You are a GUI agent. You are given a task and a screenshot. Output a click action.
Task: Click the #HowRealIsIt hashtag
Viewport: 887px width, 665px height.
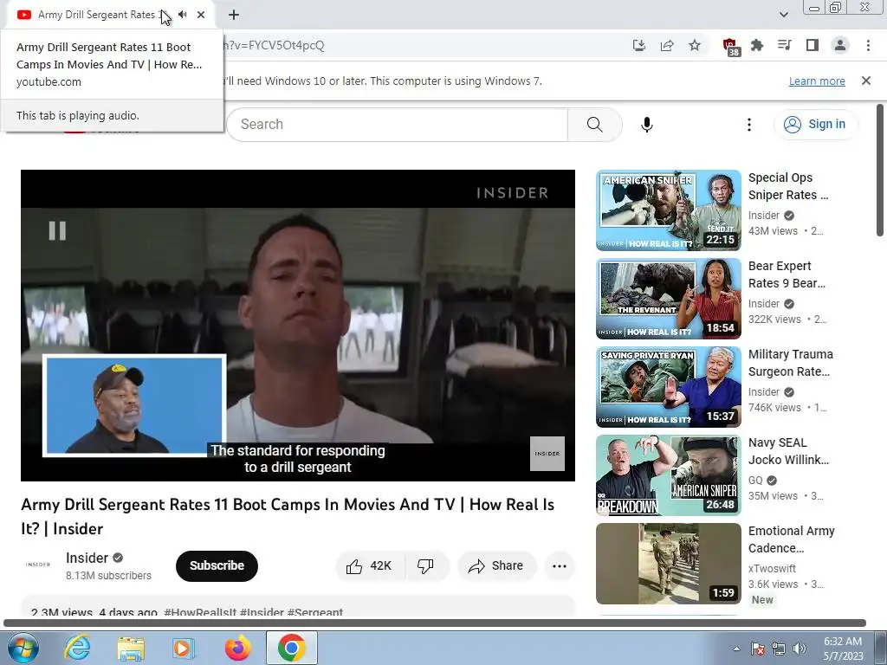point(200,612)
